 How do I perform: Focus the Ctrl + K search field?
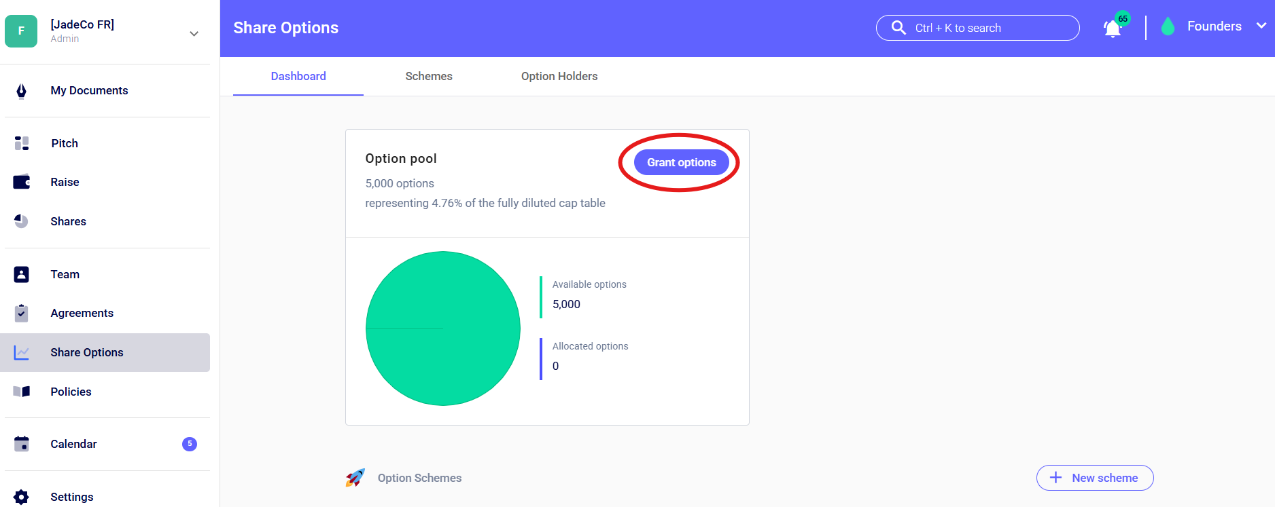978,28
